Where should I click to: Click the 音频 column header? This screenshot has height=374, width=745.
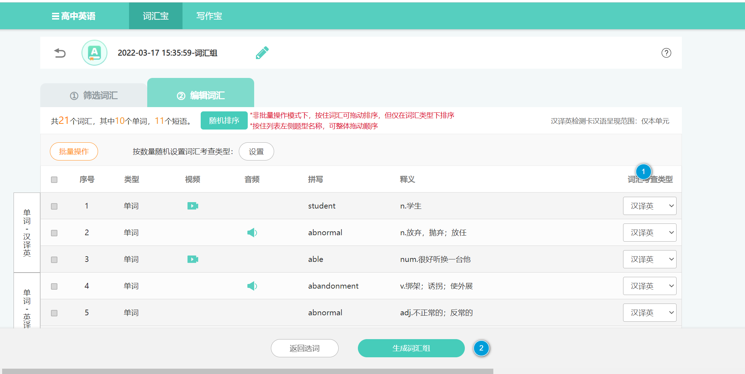point(252,179)
